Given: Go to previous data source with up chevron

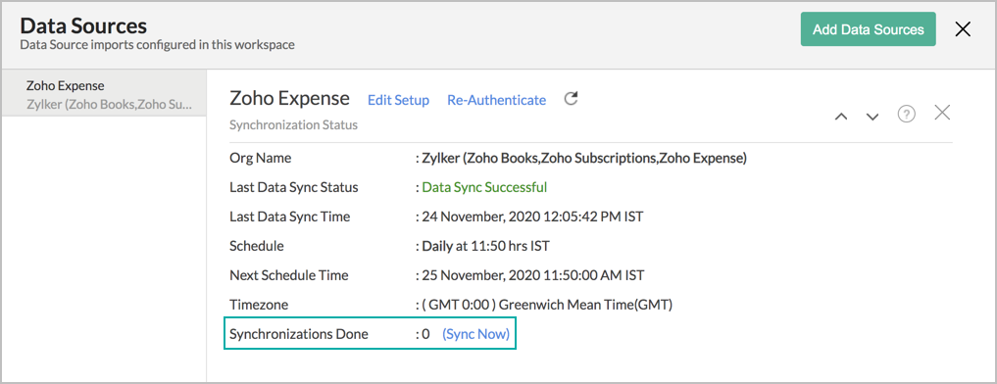Looking at the screenshot, I should 841,117.
